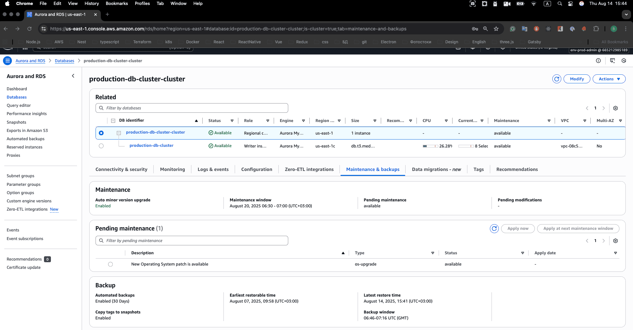Screen dimensions: 633x330
Task: Check the New Operating System patch row
Action: pos(110,264)
